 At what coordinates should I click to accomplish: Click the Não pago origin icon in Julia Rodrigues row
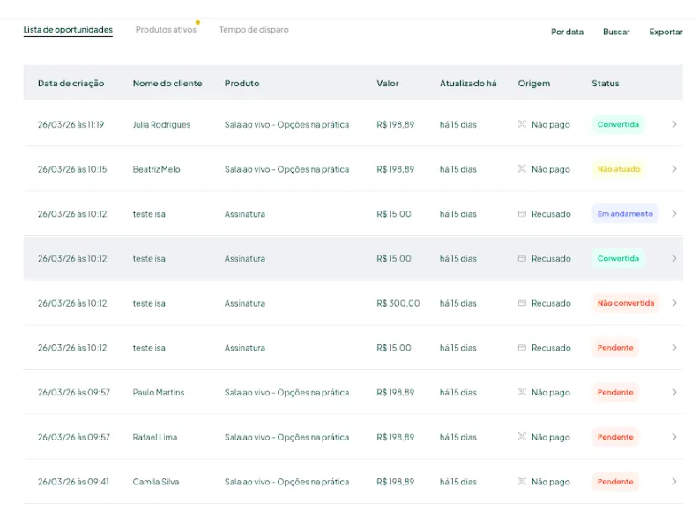(522, 124)
